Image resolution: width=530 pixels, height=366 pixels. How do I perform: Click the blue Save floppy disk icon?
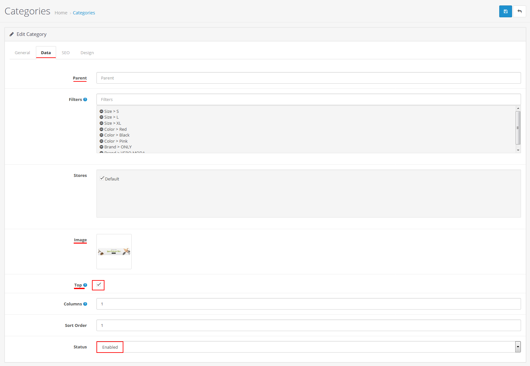pos(505,12)
